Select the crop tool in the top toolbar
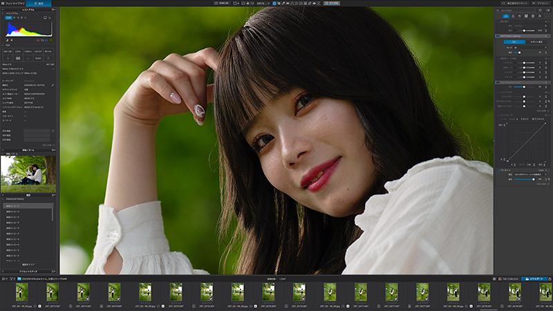Viewport: 553px width, 311px height. click(x=279, y=3)
